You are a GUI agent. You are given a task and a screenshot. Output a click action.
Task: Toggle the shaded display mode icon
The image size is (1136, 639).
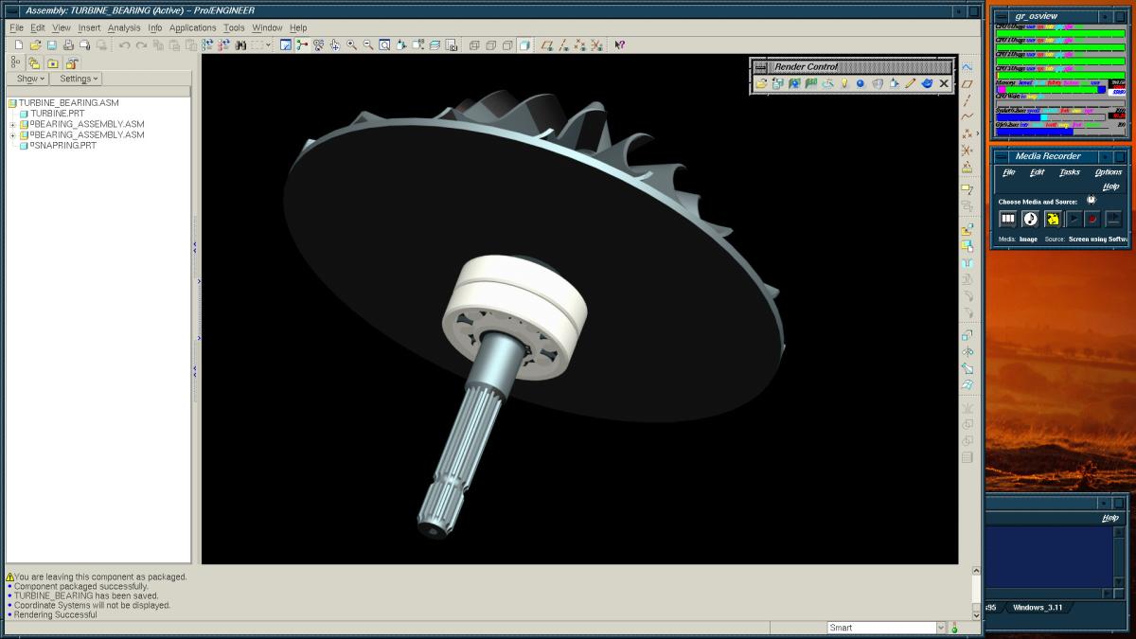click(x=524, y=44)
